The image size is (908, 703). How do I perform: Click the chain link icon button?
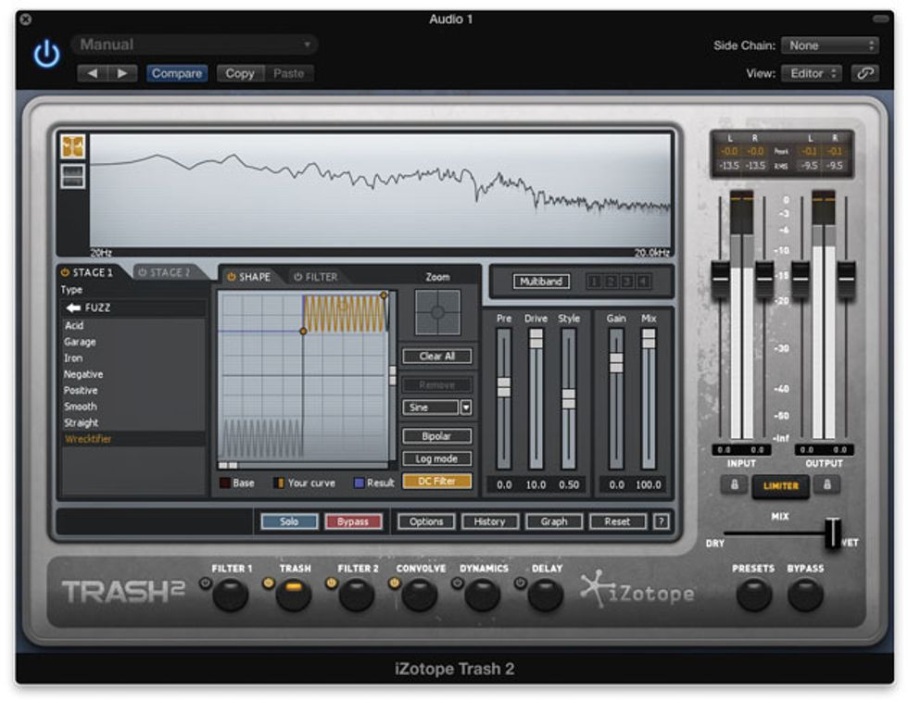[865, 73]
